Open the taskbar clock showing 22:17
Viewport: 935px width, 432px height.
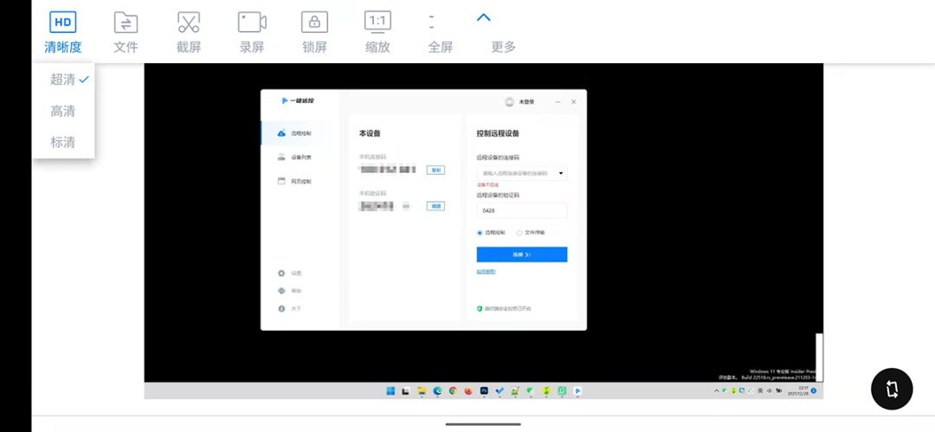(x=799, y=390)
